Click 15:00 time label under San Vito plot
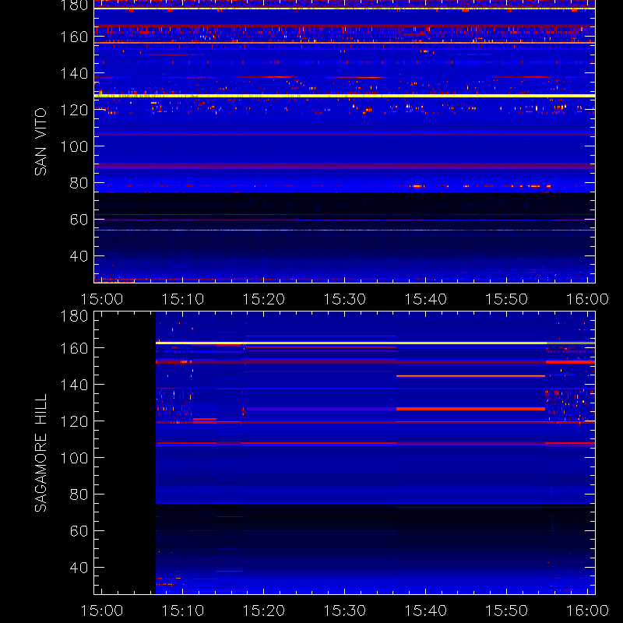 pyautogui.click(x=102, y=299)
